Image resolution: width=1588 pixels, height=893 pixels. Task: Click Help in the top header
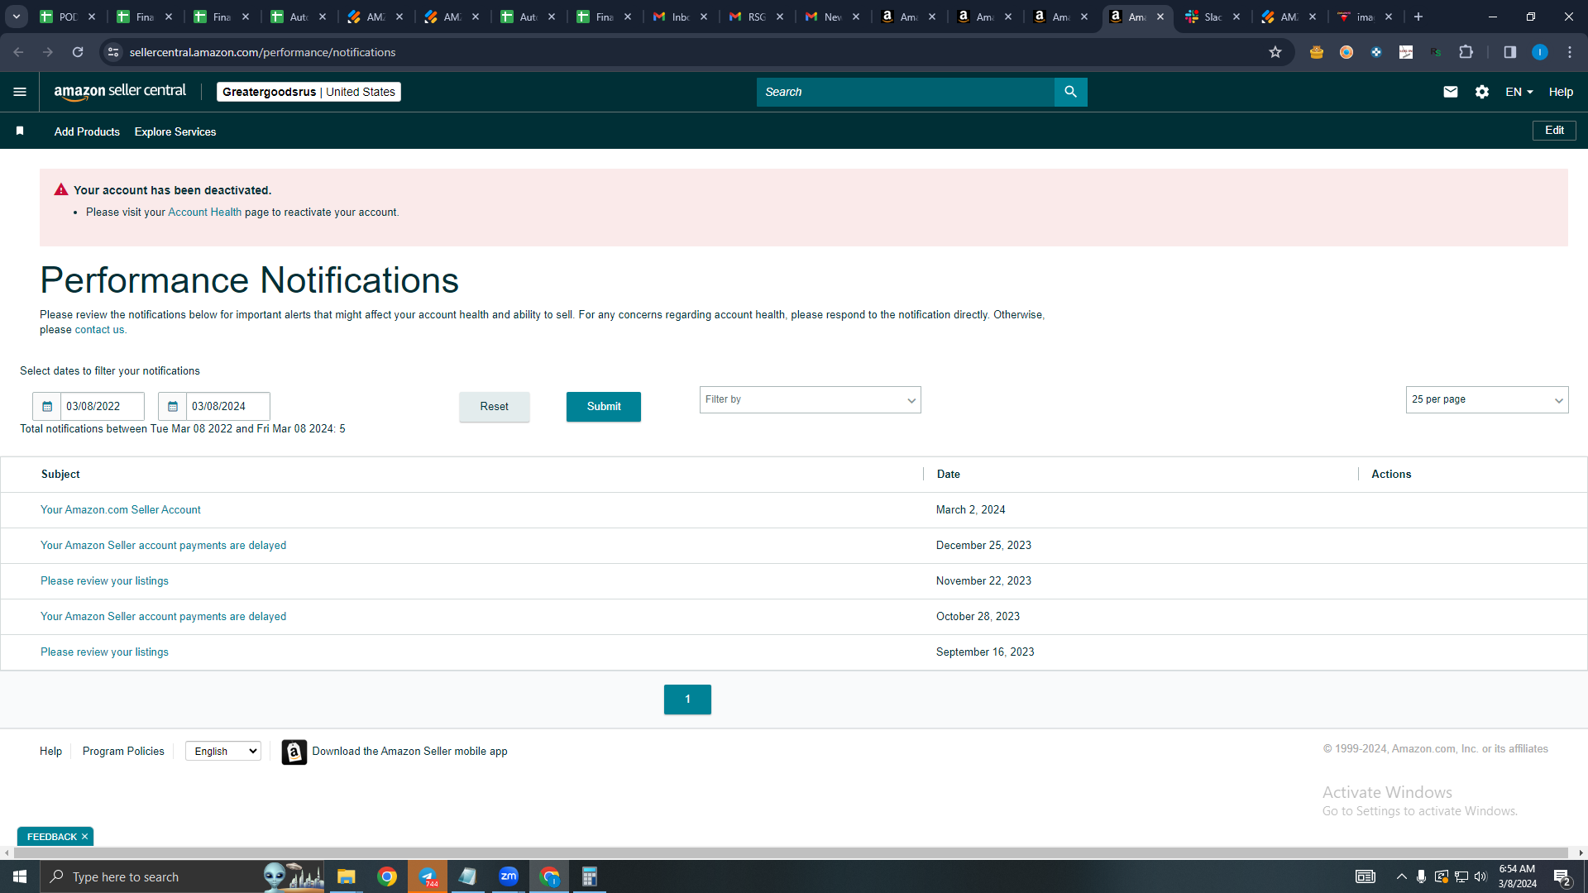pos(1561,92)
